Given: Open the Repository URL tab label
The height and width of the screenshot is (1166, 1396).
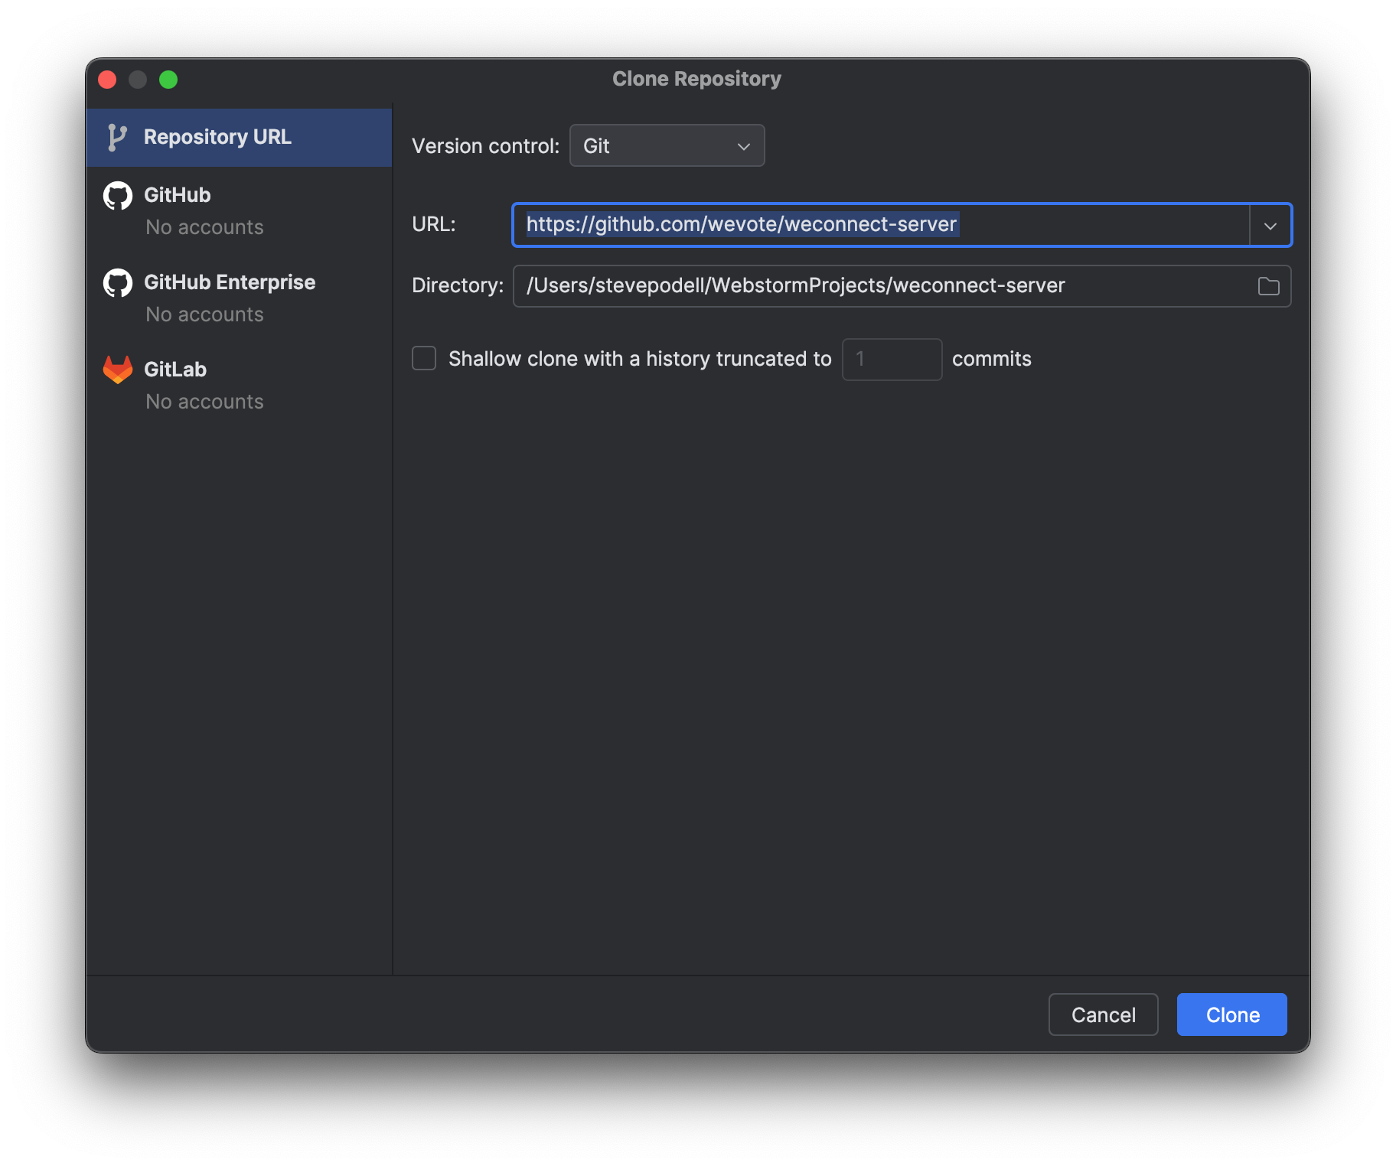Looking at the screenshot, I should coord(217,137).
